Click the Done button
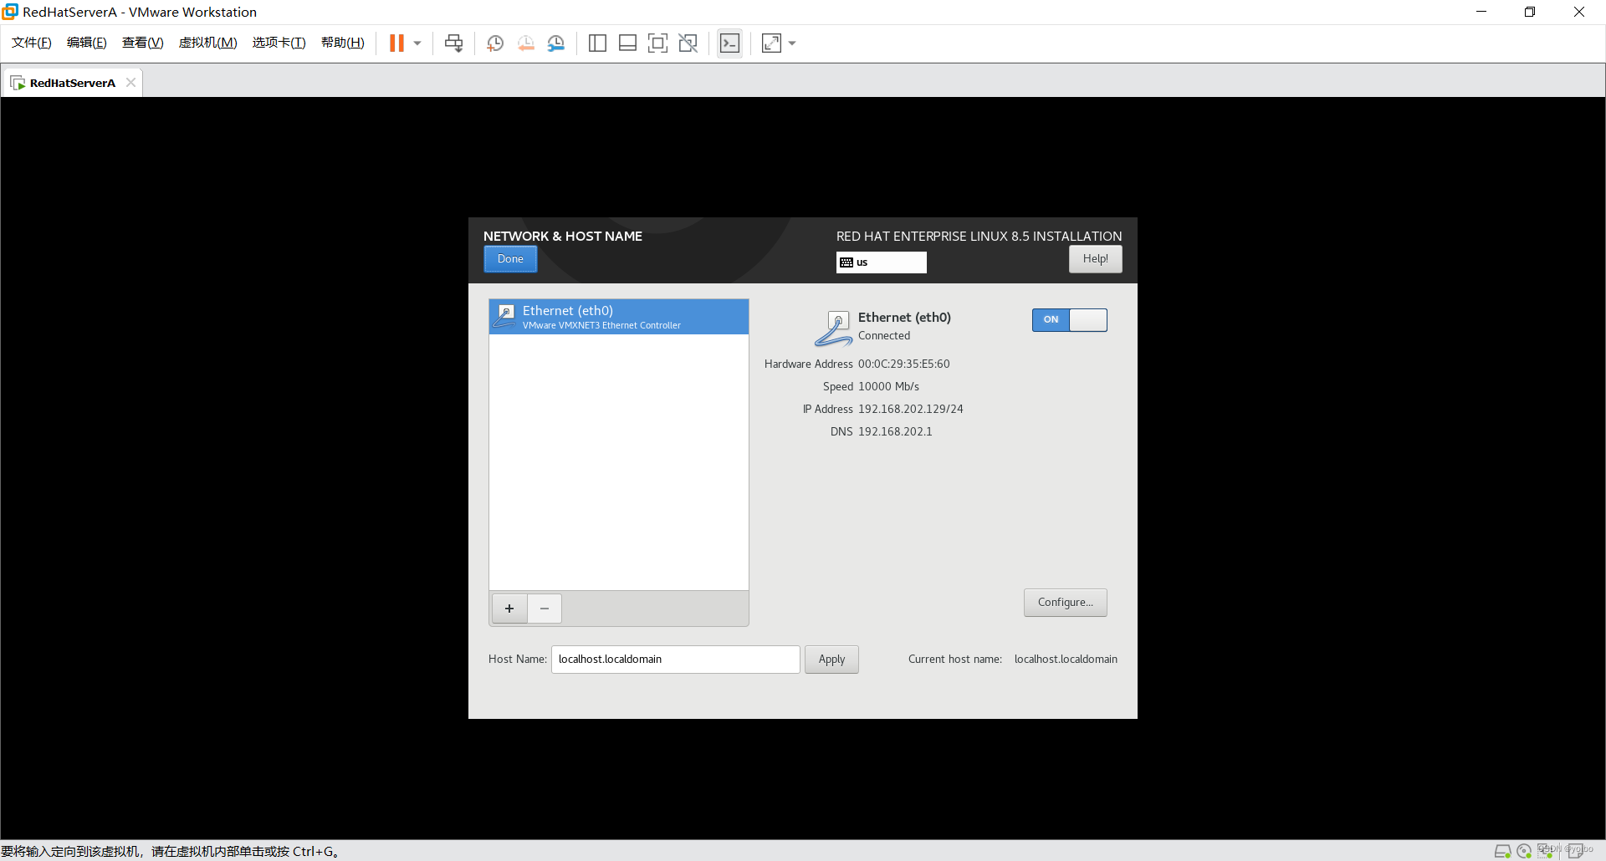 tap(510, 259)
